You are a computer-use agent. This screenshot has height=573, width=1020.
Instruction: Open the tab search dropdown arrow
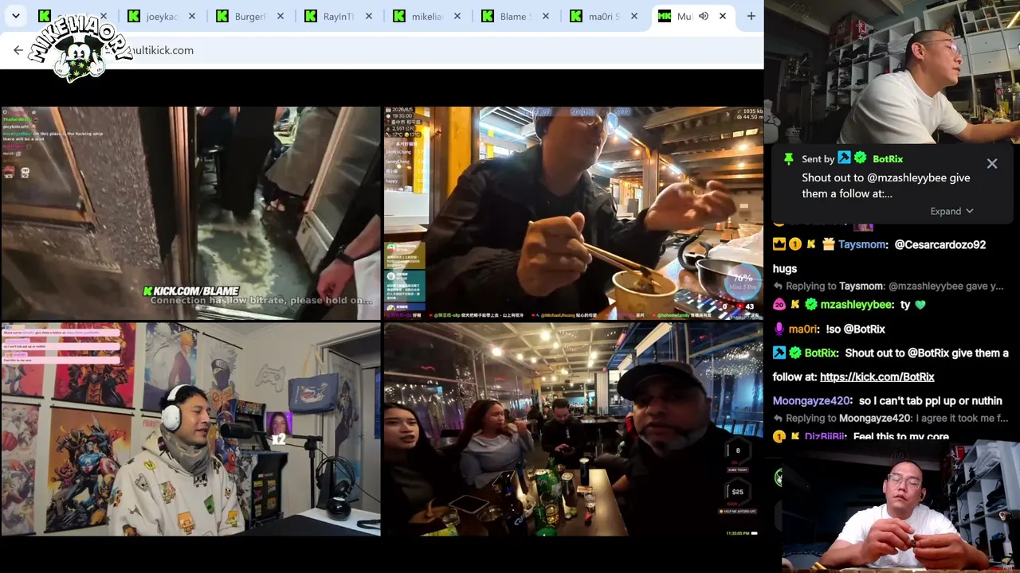click(16, 16)
